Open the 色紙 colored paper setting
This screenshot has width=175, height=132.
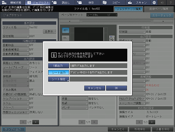pyautogui.click(x=75, y=103)
